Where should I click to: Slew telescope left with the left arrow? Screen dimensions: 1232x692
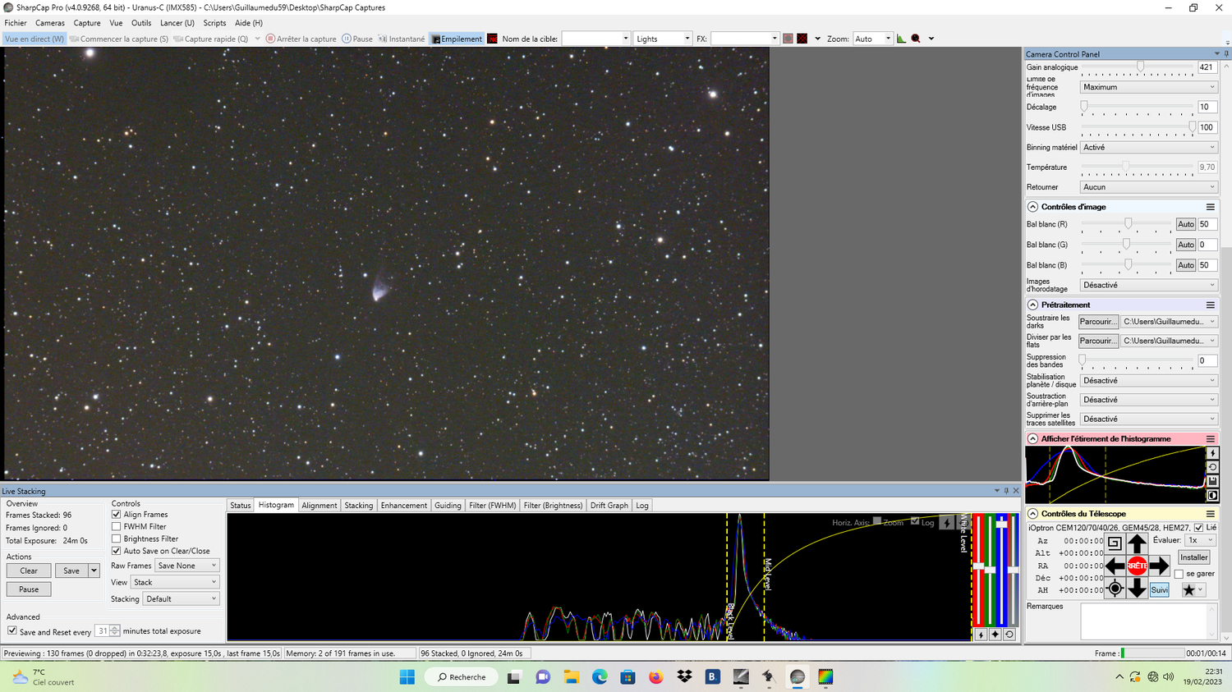click(1115, 566)
